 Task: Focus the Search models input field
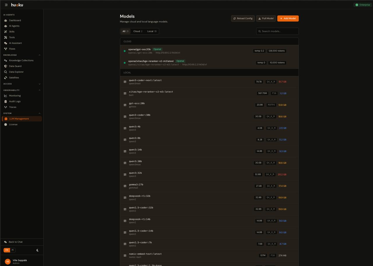tap(277, 31)
